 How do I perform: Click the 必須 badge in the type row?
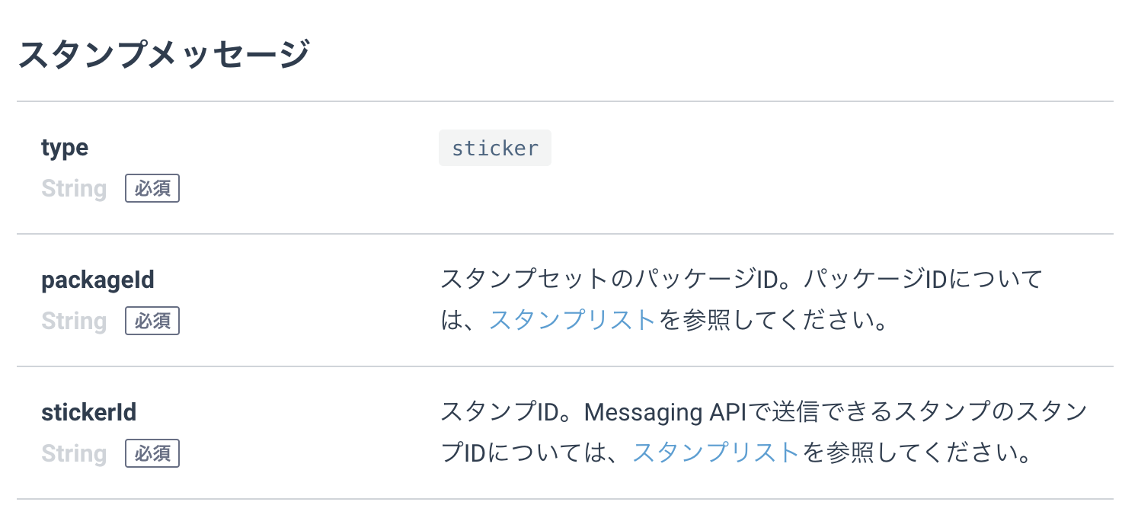pos(152,188)
